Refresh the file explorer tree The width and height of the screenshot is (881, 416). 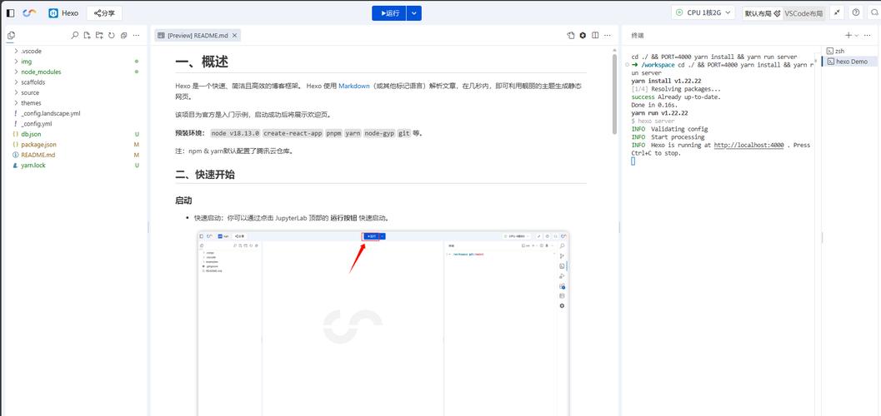click(x=112, y=36)
